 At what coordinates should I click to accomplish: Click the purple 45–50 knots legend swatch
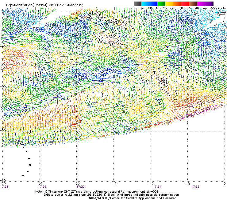click(209, 4)
